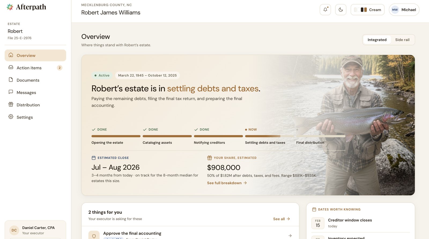Open Messages page
The height and width of the screenshot is (239, 429).
pyautogui.click(x=35, y=92)
